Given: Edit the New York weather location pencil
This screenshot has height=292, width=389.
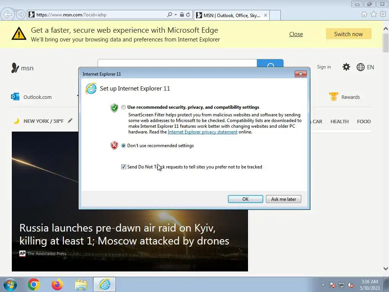Looking at the screenshot, I should tap(70, 121).
